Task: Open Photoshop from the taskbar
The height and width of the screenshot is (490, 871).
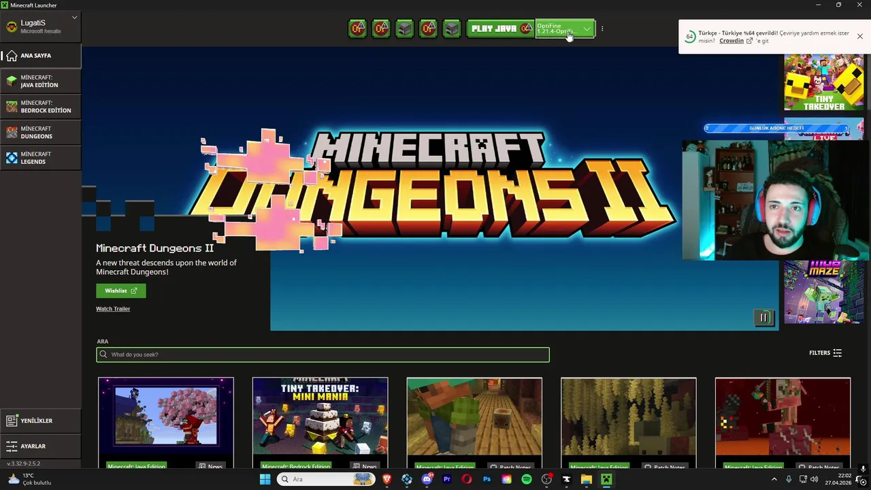Action: [487, 479]
